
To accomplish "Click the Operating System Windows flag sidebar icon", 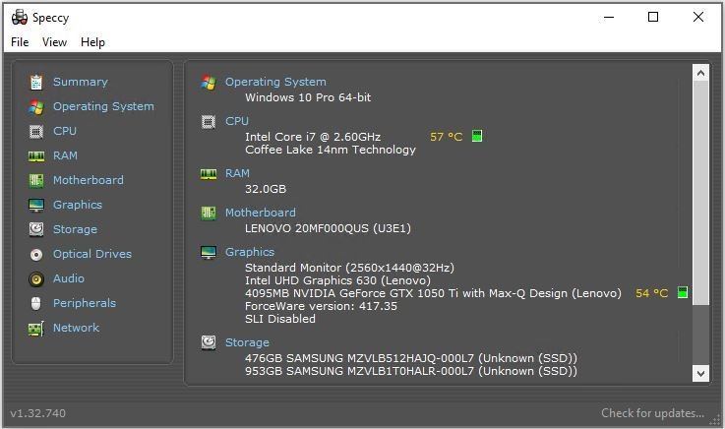I will (x=36, y=107).
